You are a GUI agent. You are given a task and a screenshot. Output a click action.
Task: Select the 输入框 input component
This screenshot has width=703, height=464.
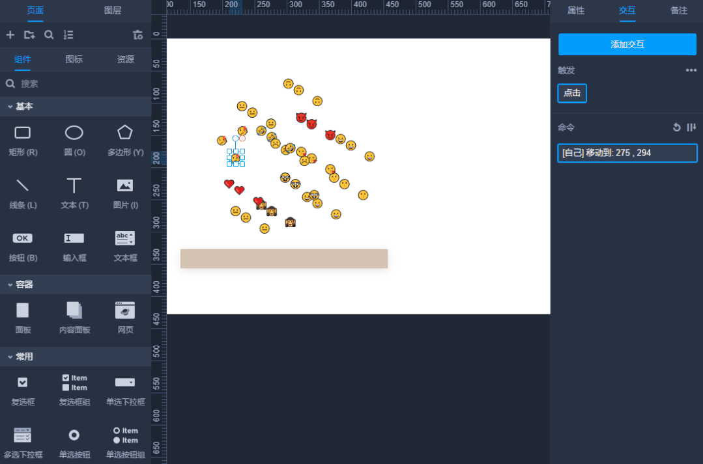point(74,247)
